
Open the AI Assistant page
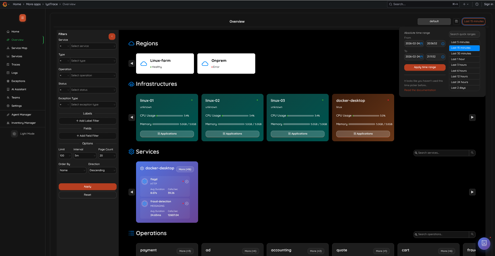point(19,89)
